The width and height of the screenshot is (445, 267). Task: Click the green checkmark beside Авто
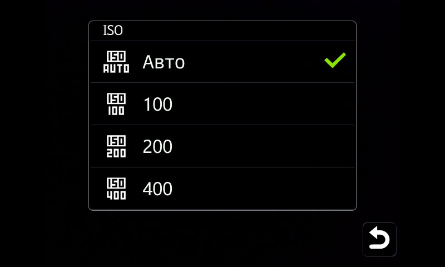[335, 61]
